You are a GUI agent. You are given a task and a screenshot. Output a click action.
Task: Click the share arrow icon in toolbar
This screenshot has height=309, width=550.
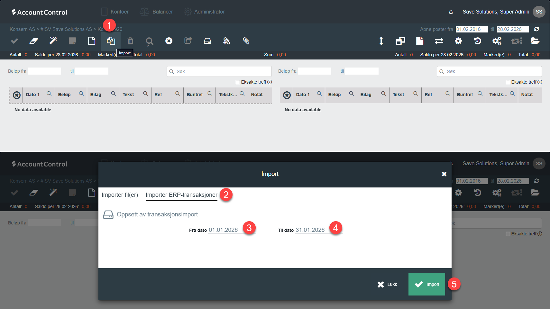[188, 41]
